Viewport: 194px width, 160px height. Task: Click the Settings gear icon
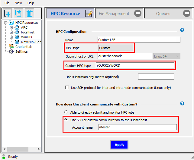[x=11, y=52]
